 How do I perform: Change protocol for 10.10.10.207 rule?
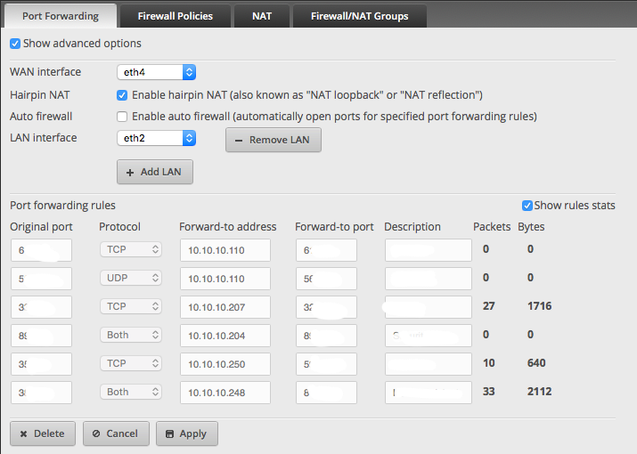(x=130, y=306)
